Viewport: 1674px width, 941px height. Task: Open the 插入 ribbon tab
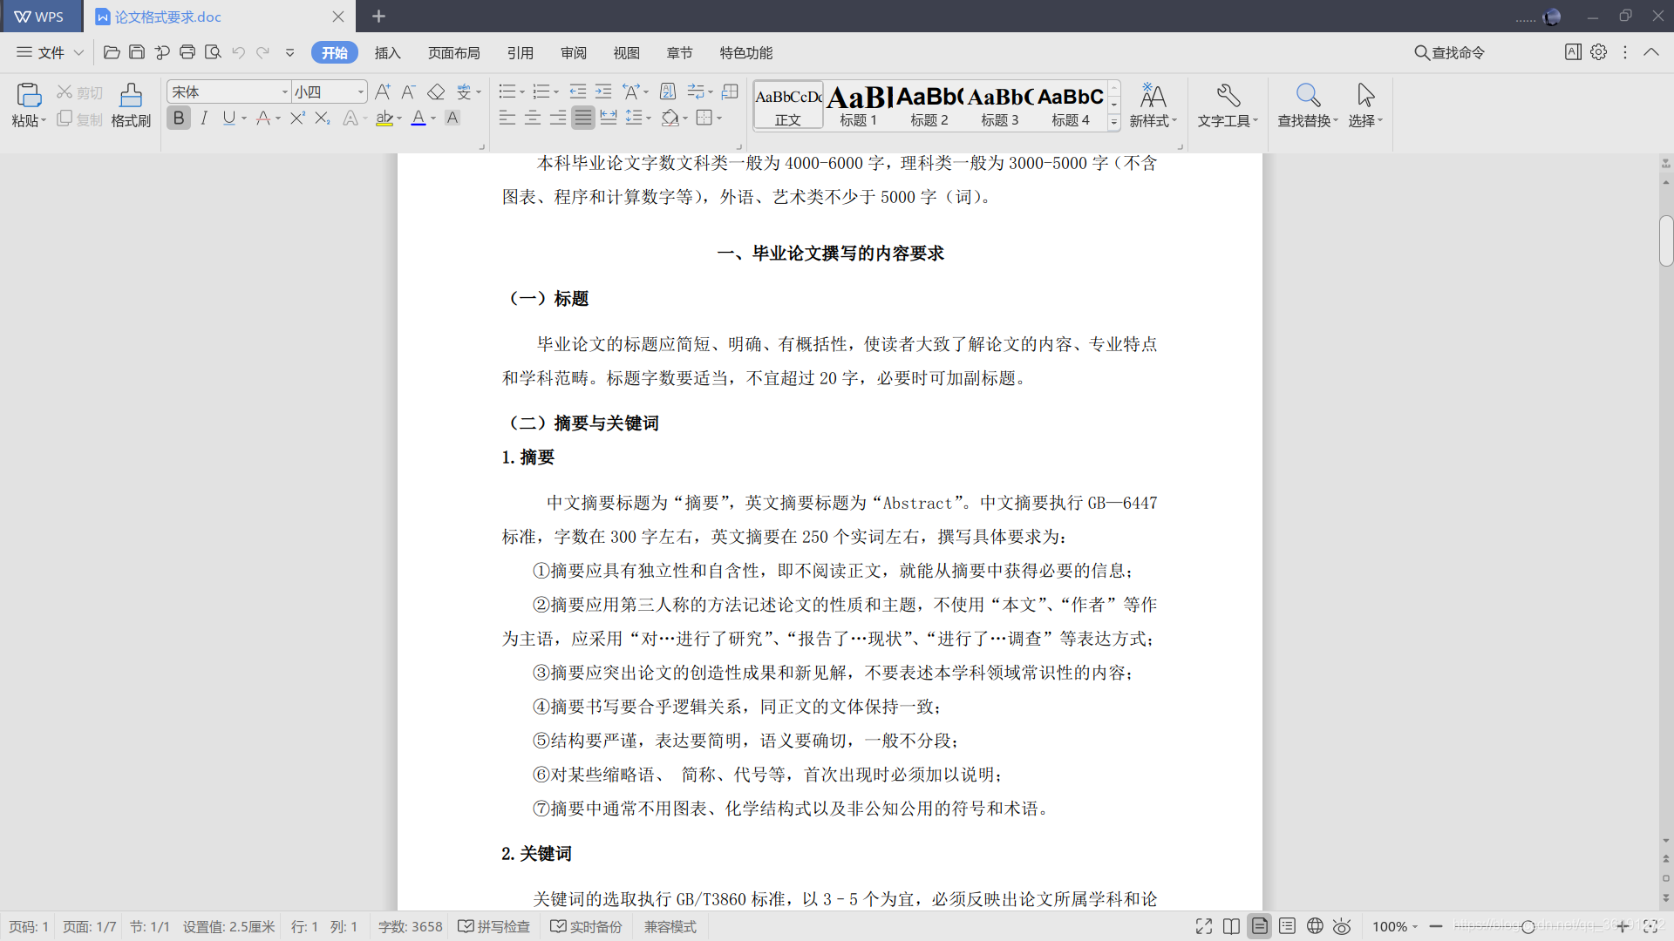click(387, 52)
